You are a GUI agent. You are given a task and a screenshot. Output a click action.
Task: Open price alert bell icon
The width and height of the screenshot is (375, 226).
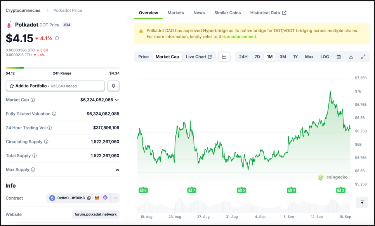[x=113, y=86]
